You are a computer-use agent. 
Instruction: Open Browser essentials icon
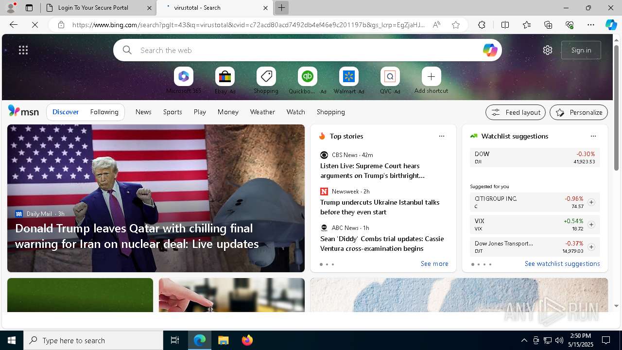(570, 25)
